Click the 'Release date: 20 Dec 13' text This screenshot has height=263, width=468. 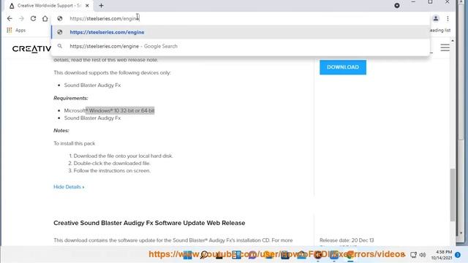[x=347, y=240]
